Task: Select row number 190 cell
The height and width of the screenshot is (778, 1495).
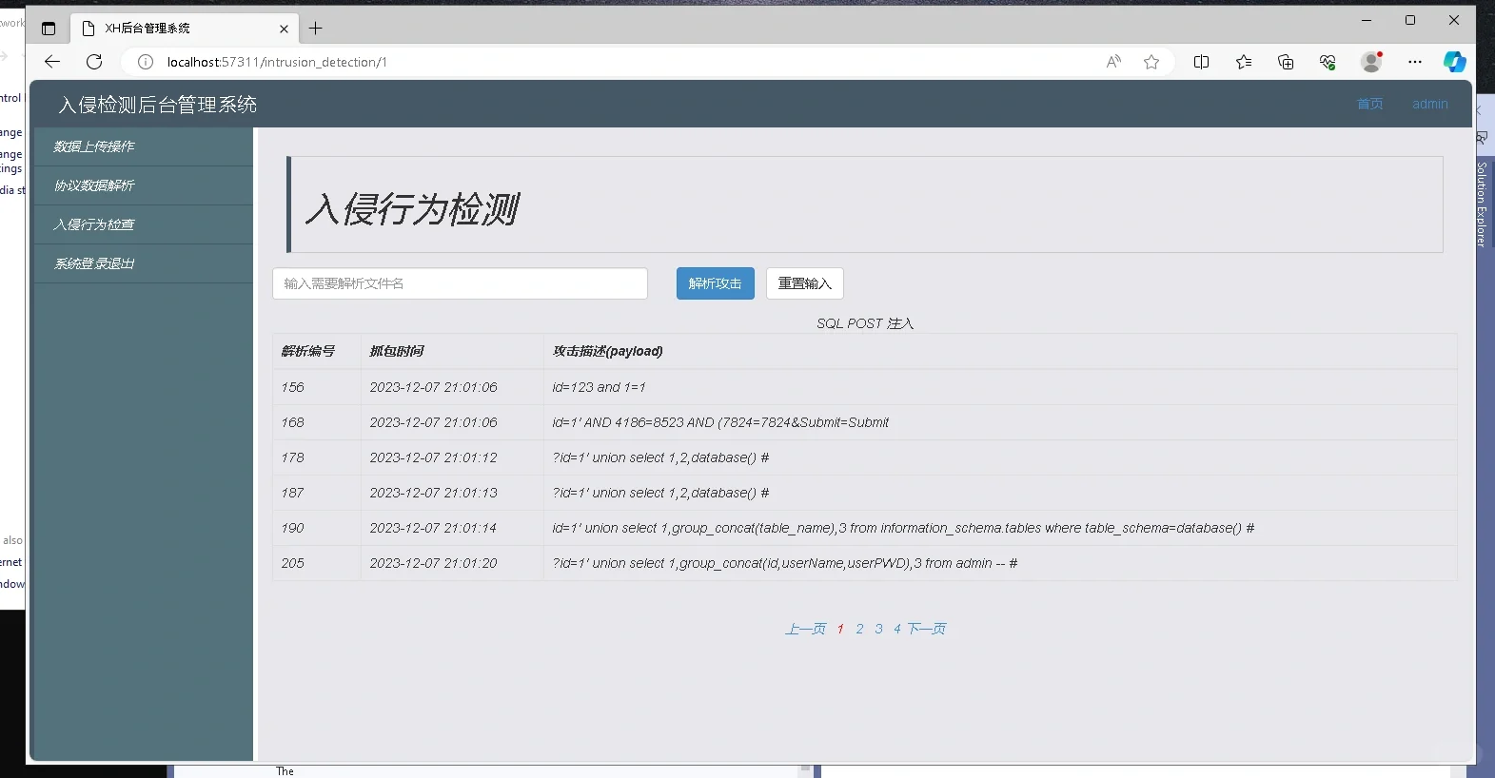Action: click(x=316, y=528)
